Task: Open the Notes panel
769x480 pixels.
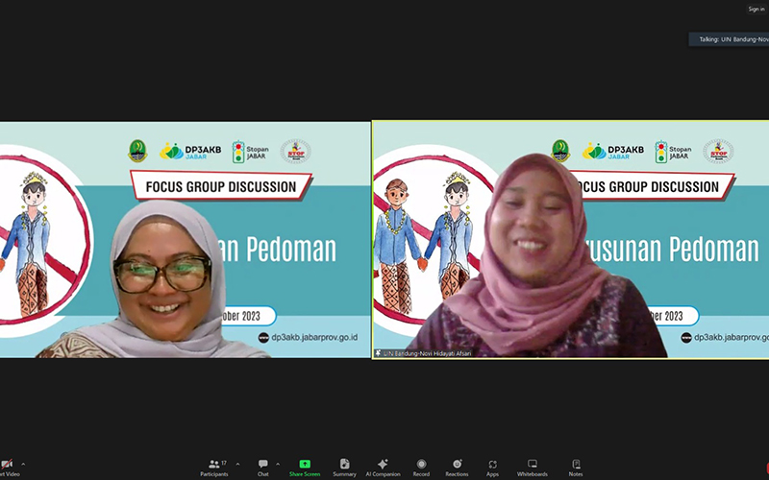Action: coord(576,466)
